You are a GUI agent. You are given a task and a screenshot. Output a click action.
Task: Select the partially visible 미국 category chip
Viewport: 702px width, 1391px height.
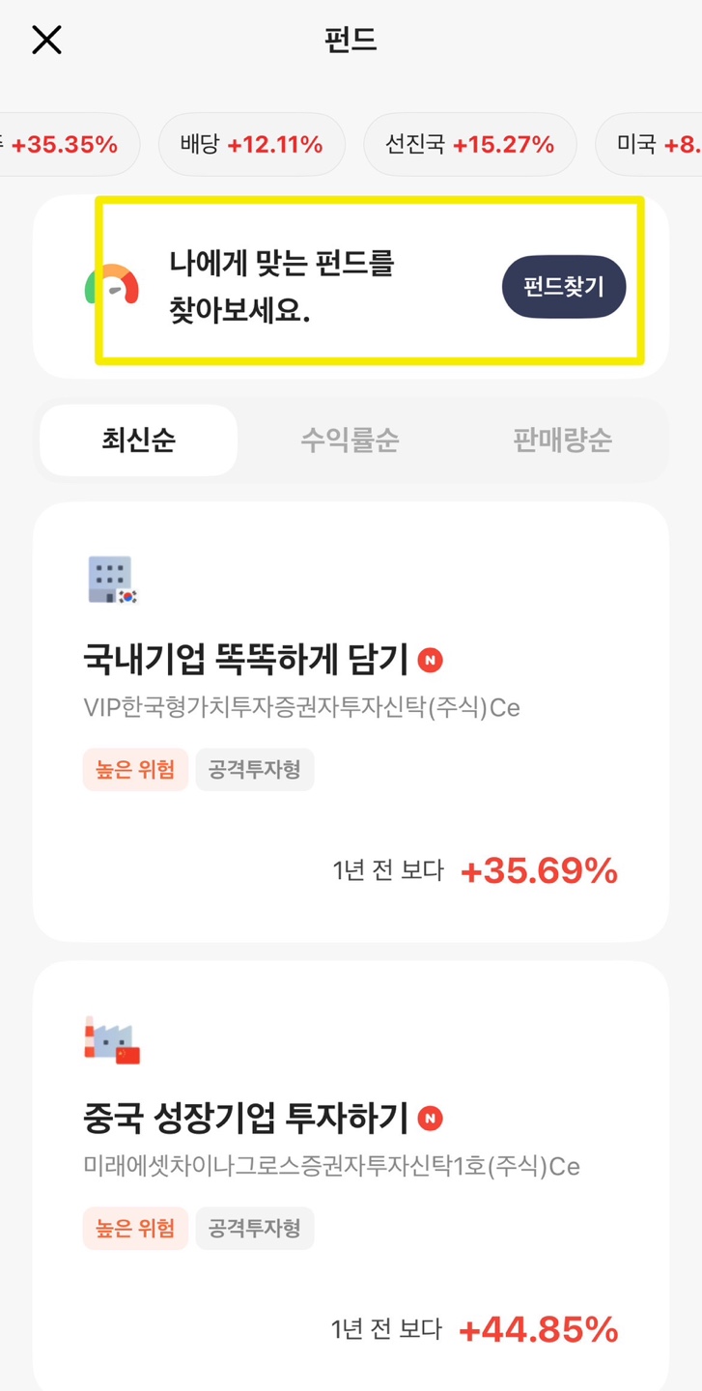(649, 145)
